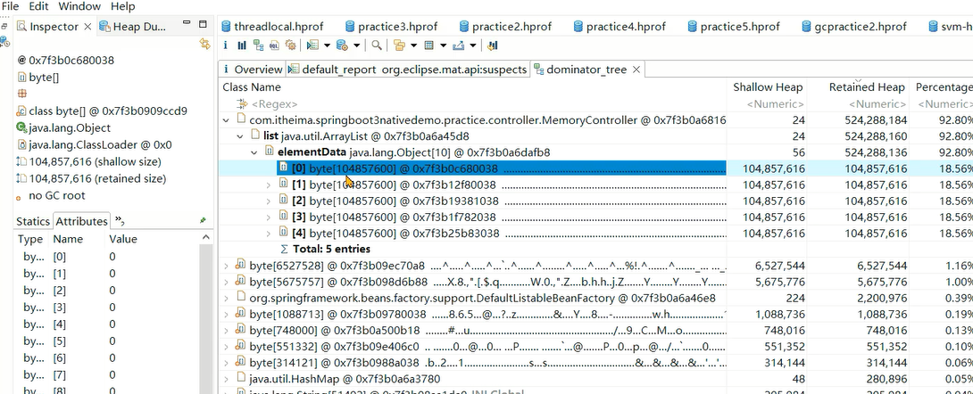Click the Class Name regex filter field

473,103
